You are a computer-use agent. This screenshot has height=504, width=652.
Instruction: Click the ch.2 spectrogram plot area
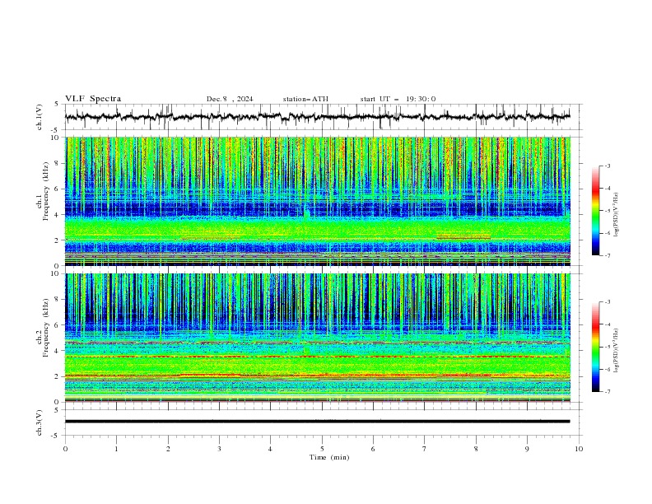(317, 338)
